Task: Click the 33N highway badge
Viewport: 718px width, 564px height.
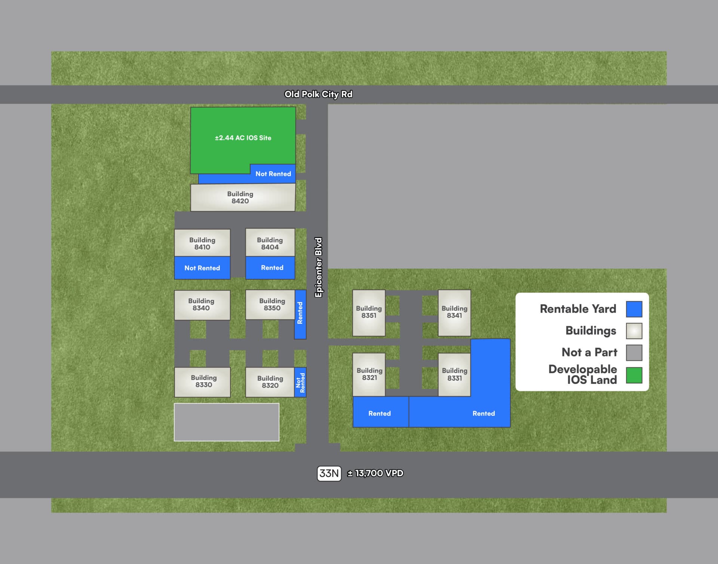Action: point(329,473)
